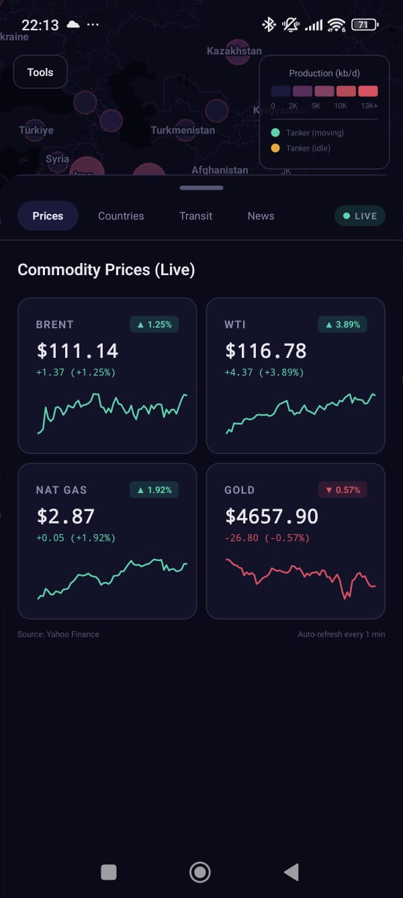Tap the vibrate mode icon in status bar

pos(289,24)
